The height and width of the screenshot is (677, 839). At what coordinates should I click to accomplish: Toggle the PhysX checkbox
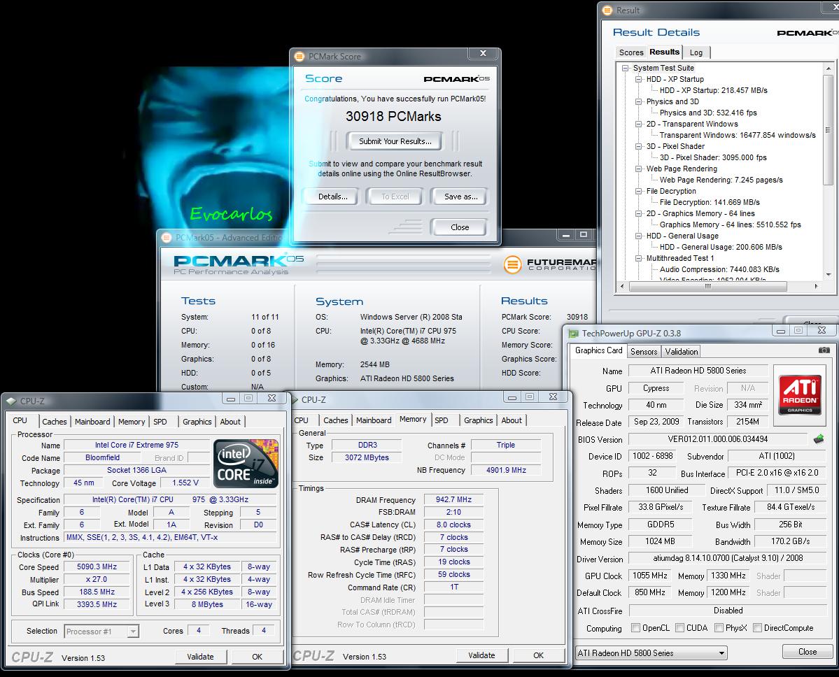click(719, 628)
